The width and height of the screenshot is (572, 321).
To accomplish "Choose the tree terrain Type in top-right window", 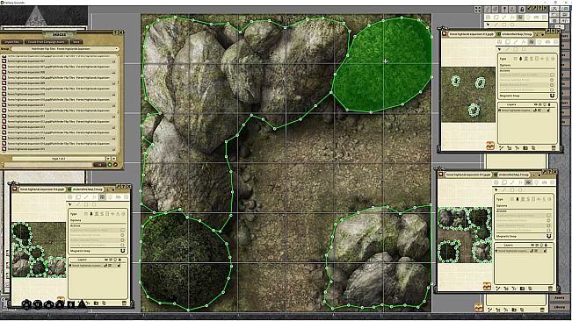I will click(520, 59).
